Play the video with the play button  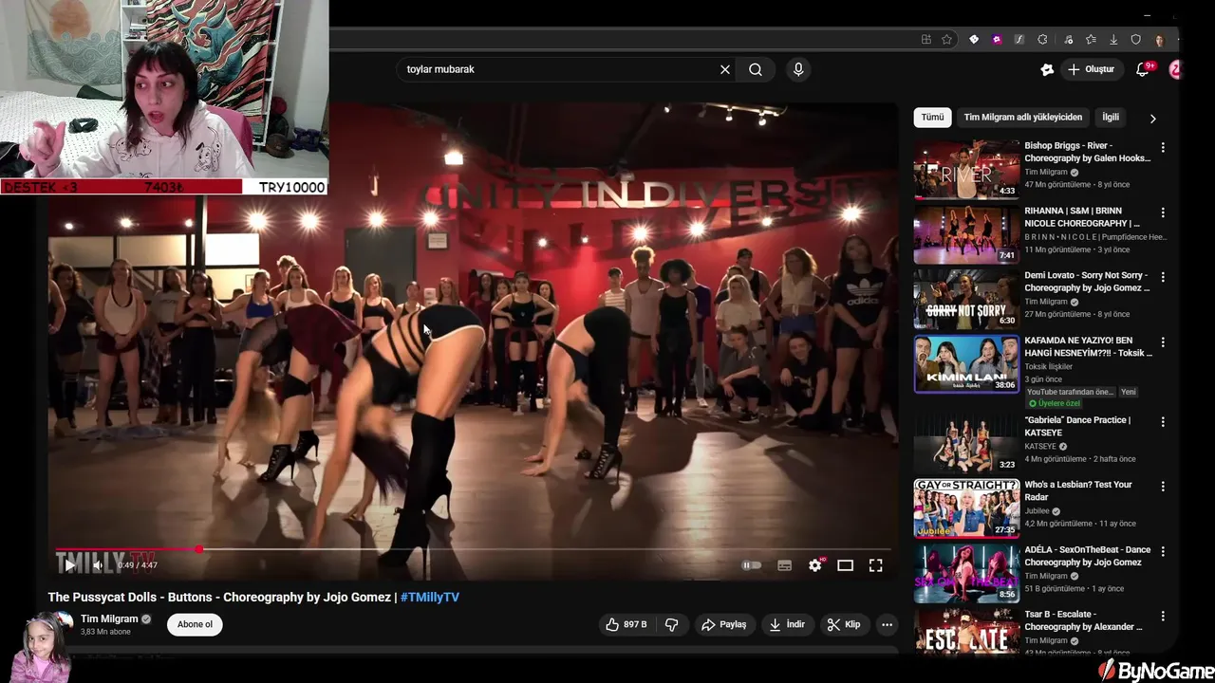tap(69, 565)
